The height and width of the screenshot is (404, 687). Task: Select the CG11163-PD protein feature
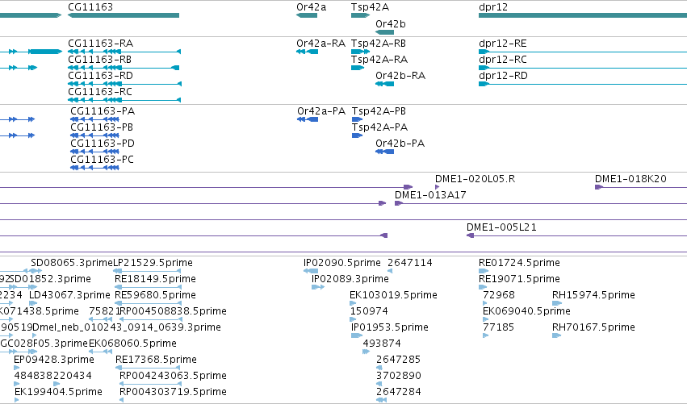tap(94, 152)
